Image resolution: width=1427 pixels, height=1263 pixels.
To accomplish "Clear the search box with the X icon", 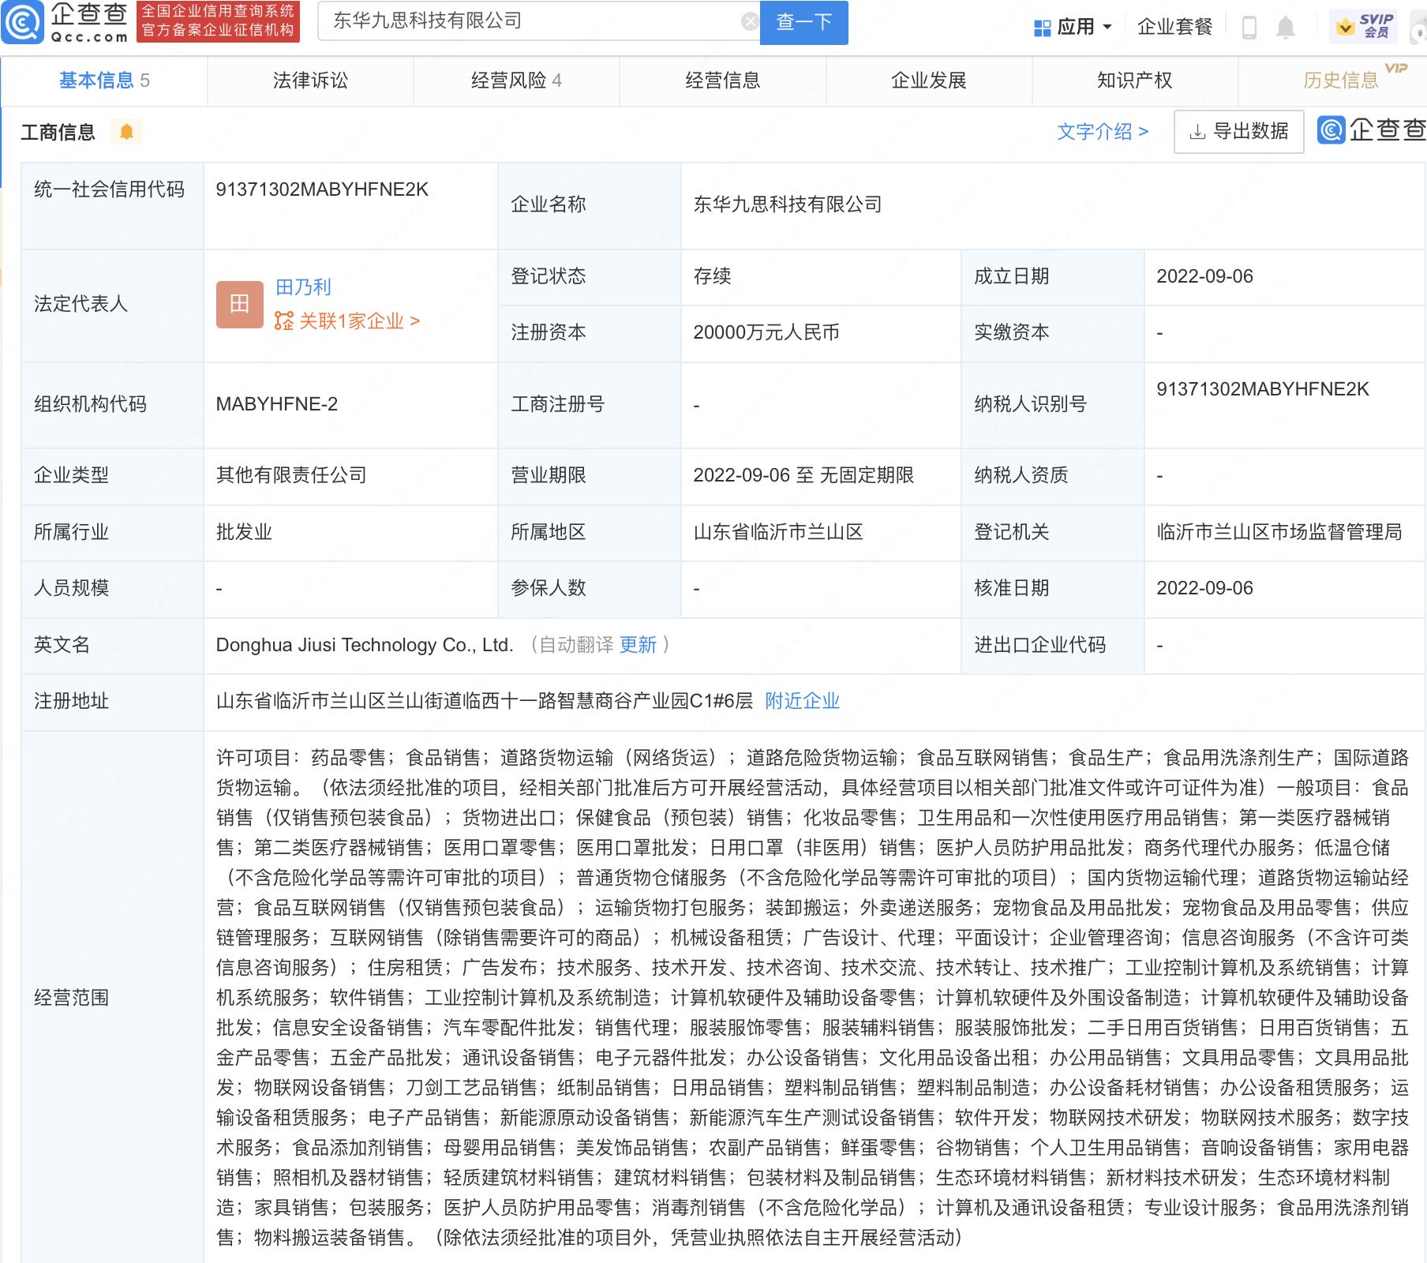I will click(x=750, y=21).
